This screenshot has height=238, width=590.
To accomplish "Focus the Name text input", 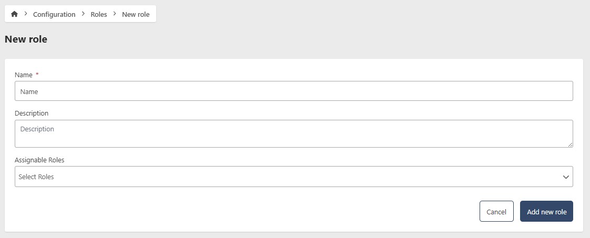I will coord(293,91).
